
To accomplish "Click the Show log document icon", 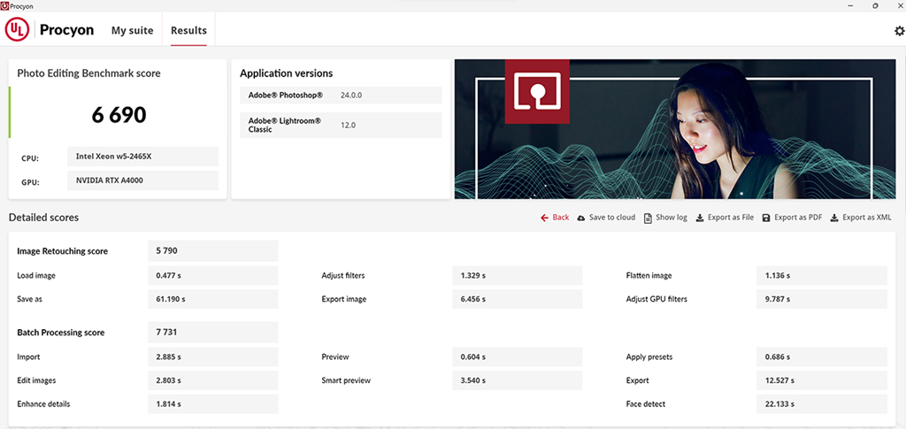I will [649, 218].
